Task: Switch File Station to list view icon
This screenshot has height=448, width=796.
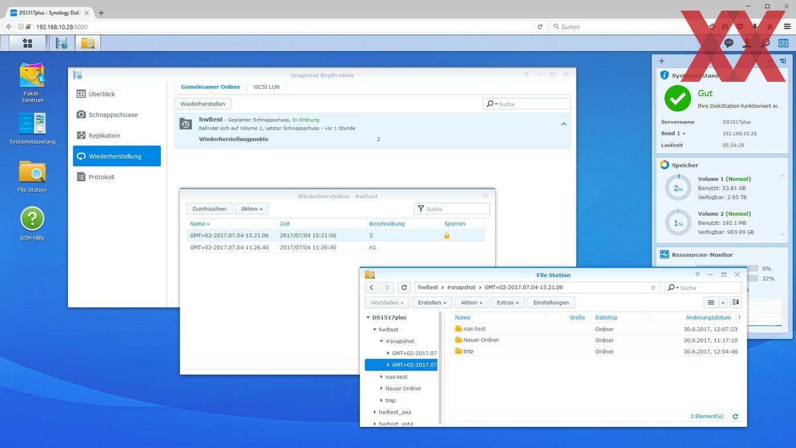Action: pyautogui.click(x=711, y=302)
